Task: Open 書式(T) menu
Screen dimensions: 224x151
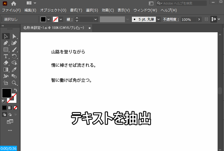Action: (x=76, y=10)
